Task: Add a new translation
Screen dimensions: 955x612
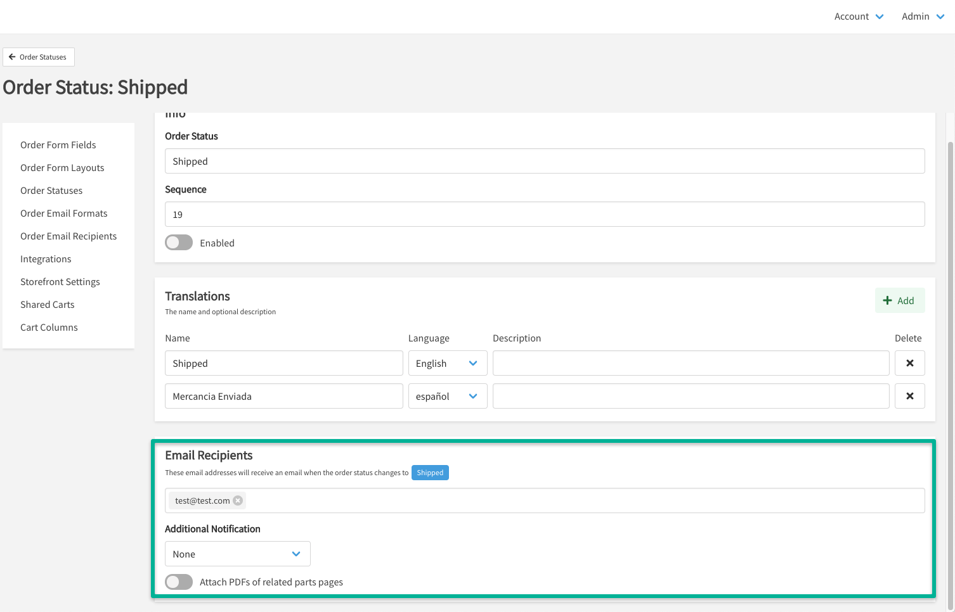Action: (x=899, y=301)
